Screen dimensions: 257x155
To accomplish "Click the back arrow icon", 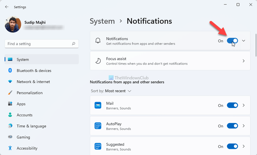I will coord(7,7).
